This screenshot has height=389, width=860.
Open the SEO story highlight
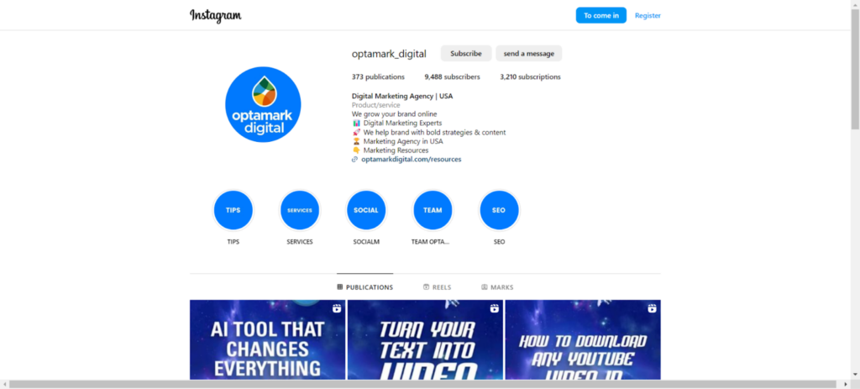click(x=499, y=210)
